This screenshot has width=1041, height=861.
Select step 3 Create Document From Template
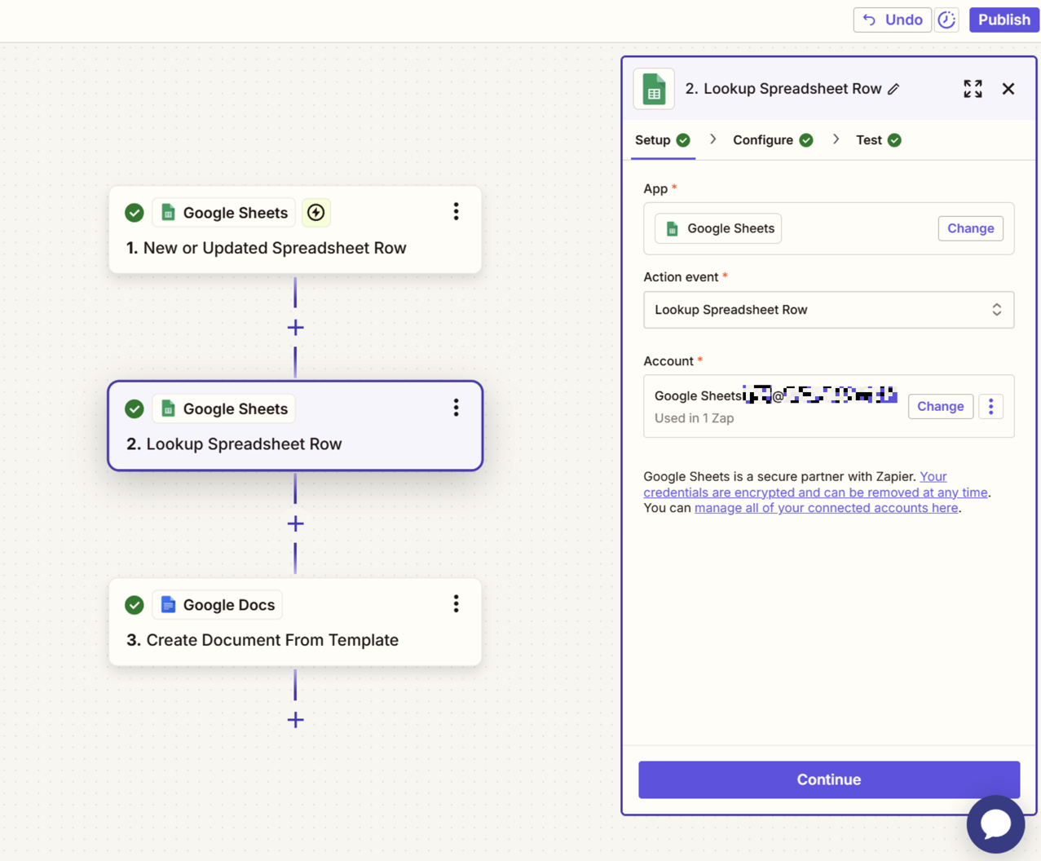pos(295,622)
